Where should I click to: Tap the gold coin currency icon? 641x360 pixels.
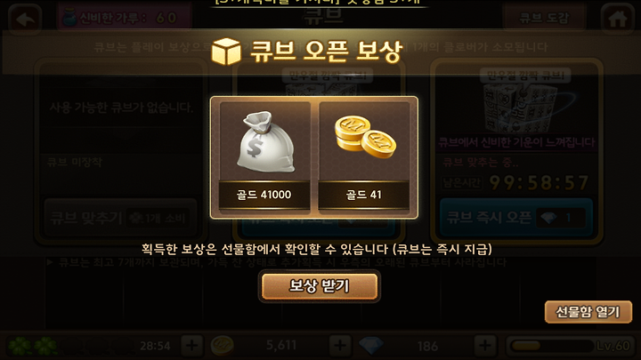[x=222, y=345]
